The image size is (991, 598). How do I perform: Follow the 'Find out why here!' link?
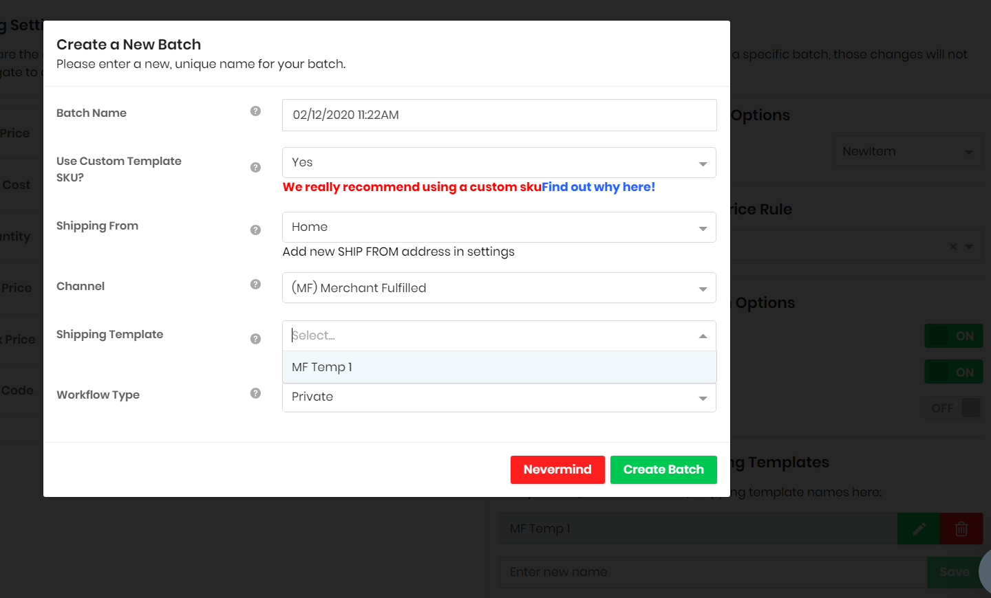tap(598, 187)
